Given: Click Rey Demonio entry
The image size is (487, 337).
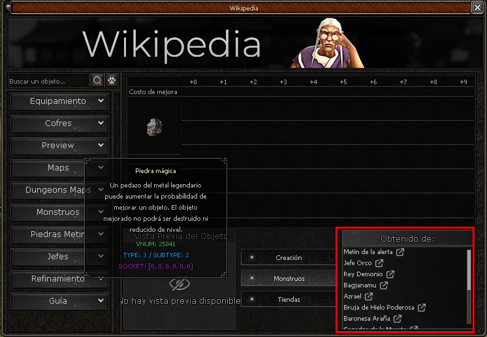Looking at the screenshot, I should [363, 274].
